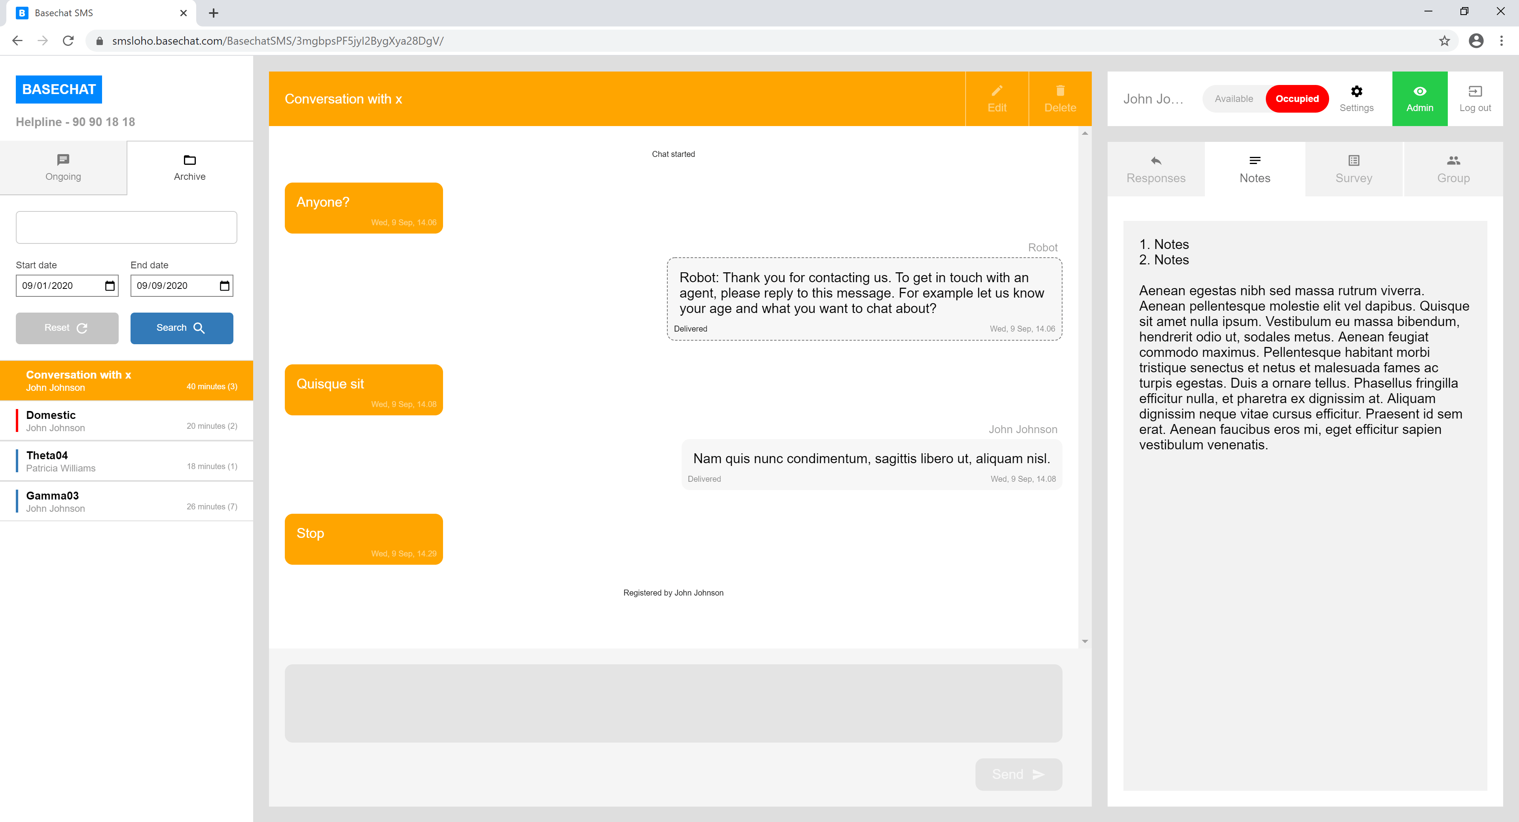The image size is (1519, 822).
Task: Click the Admin eye icon
Action: [1419, 91]
